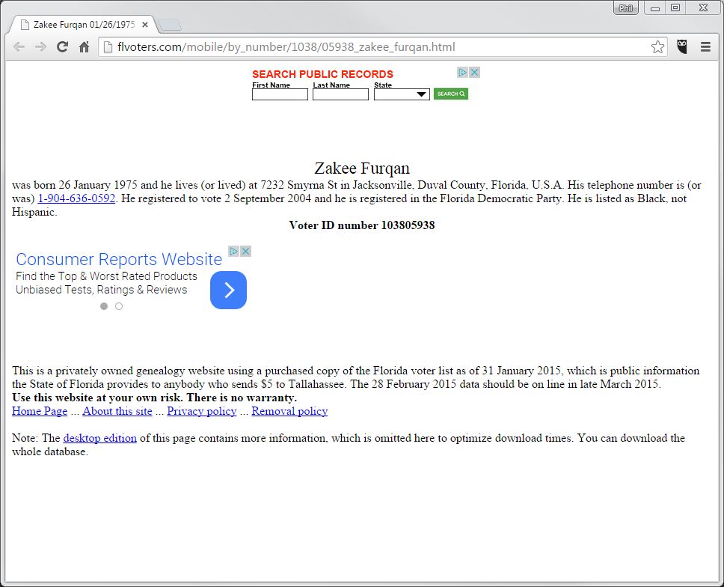Select the second carousel dot in ad
Screen dimensions: 724x587
119,306
